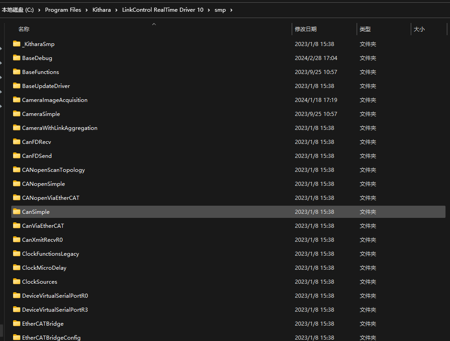Click the EtherCATBridgeConfig folder name
450x341 pixels.
click(x=51, y=337)
